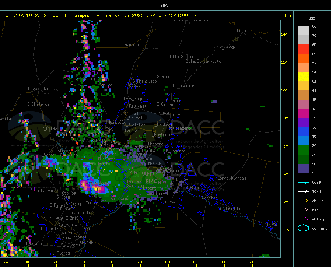Click the Catitas map label
This screenshot has width=331, height=267.
(x=210, y=198)
